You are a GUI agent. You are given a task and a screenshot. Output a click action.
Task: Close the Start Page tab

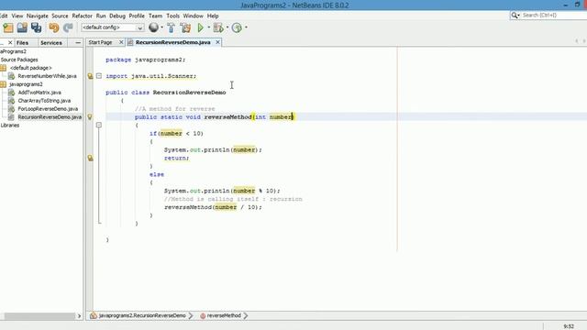pyautogui.click(x=121, y=42)
